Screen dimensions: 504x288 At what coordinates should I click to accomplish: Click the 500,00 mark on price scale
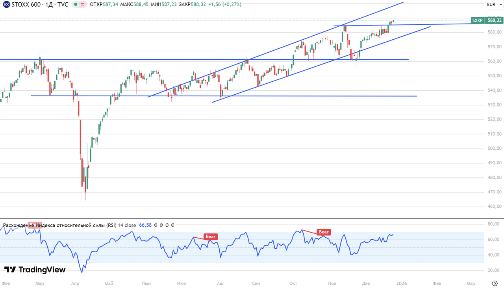coord(494,149)
